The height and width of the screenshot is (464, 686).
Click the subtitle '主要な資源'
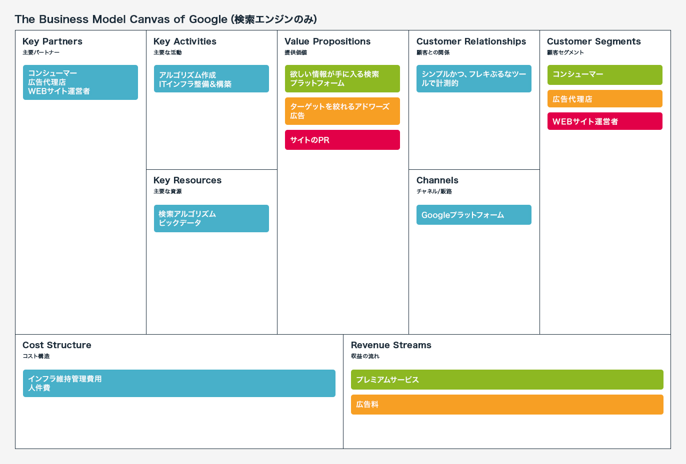click(x=167, y=191)
